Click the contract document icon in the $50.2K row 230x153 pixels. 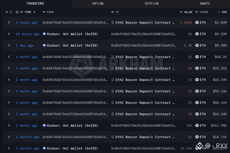tap(113, 57)
